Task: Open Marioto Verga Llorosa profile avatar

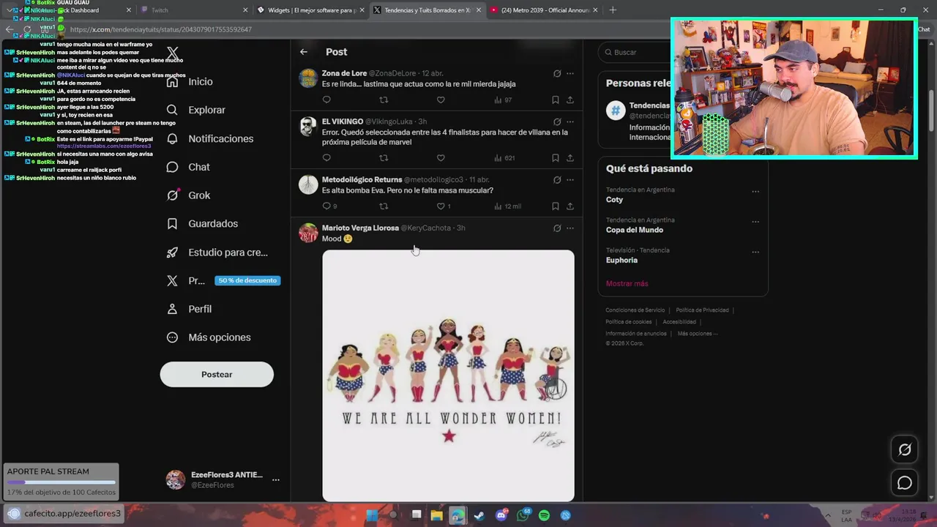Action: (308, 233)
